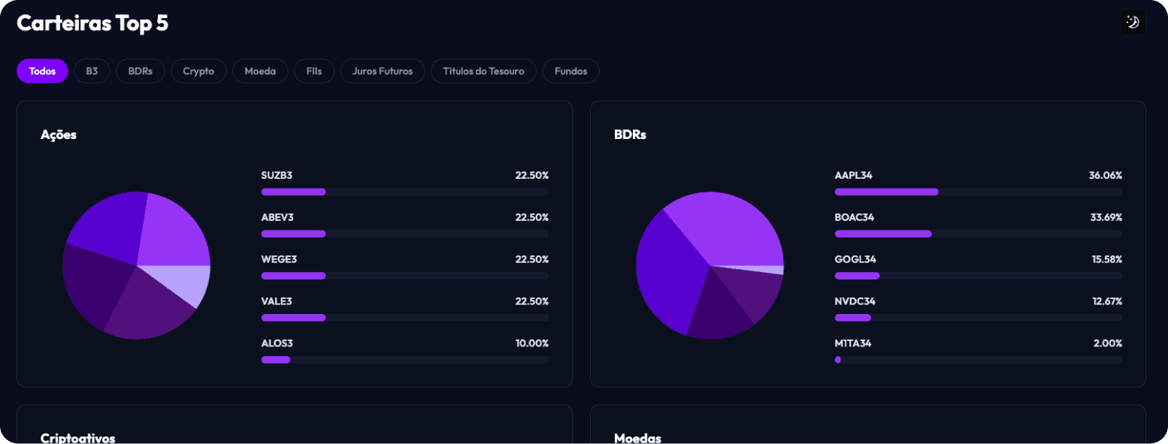Click the ALOS3 ticker label
Image resolution: width=1168 pixels, height=444 pixels.
coord(277,343)
